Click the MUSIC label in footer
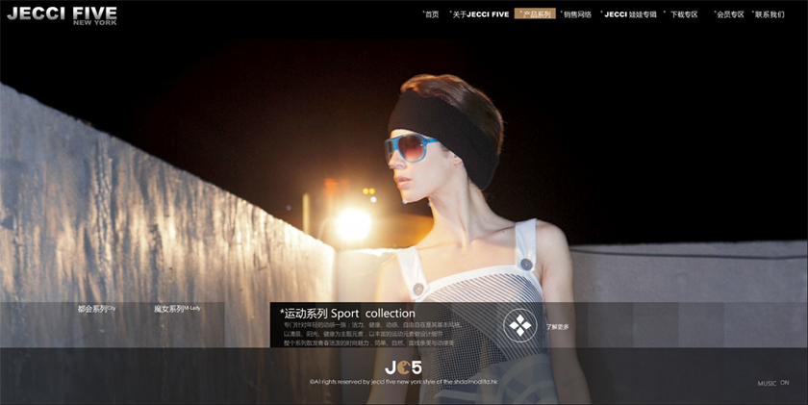Viewport: 808px width, 405px height. (766, 383)
